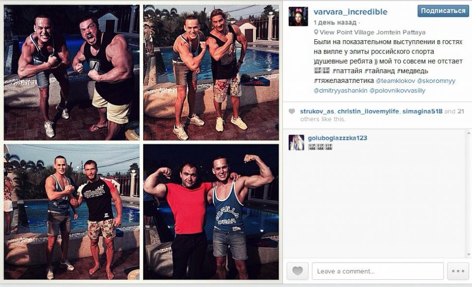
Task: Click the small heart icon beside likers
Action: click(292, 111)
